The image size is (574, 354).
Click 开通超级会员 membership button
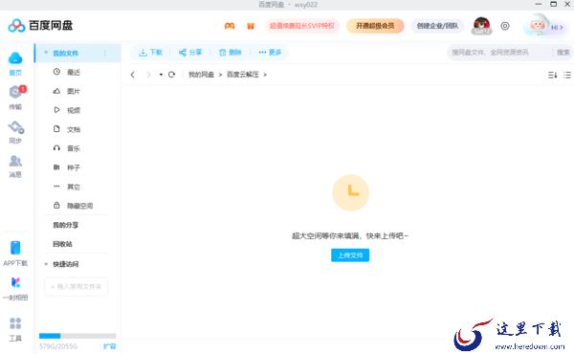point(375,26)
